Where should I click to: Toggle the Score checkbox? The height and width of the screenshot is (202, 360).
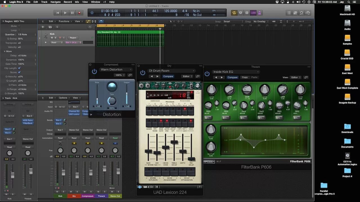[x=19, y=72]
